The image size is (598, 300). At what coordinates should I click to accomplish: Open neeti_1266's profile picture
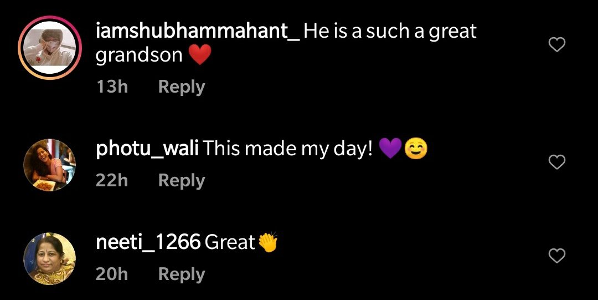click(x=50, y=259)
